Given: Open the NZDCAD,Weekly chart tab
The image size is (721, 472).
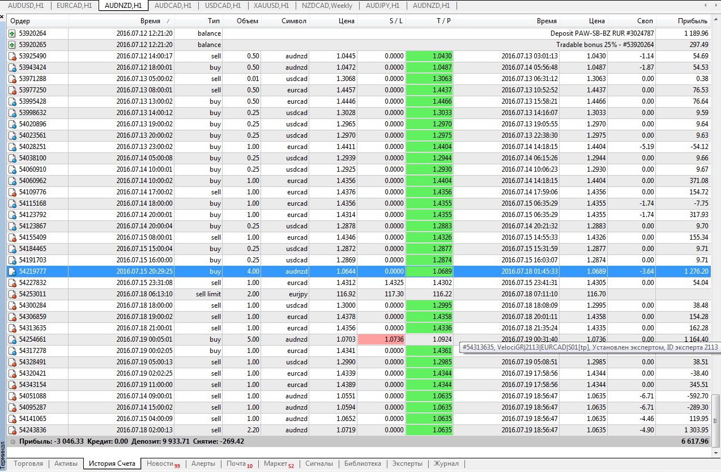Looking at the screenshot, I should pos(327,6).
